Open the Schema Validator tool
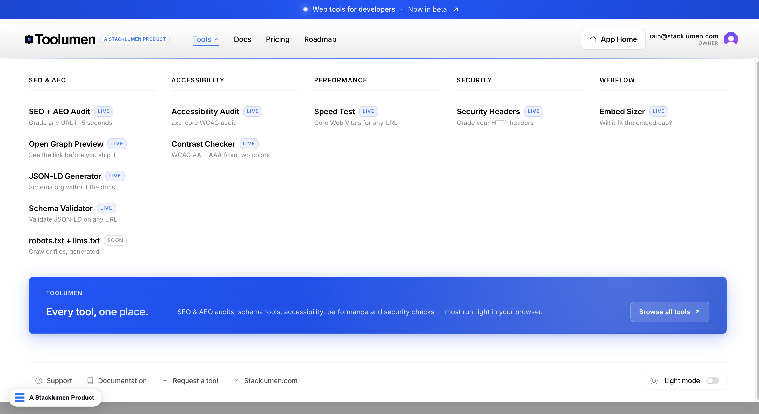This screenshot has height=414, width=759. tap(61, 208)
